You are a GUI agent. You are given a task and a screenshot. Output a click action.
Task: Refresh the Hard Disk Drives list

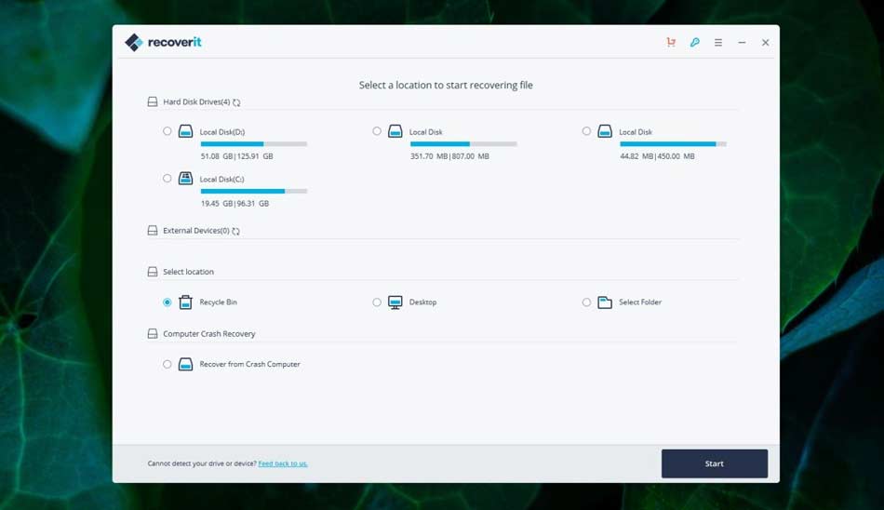click(x=236, y=102)
